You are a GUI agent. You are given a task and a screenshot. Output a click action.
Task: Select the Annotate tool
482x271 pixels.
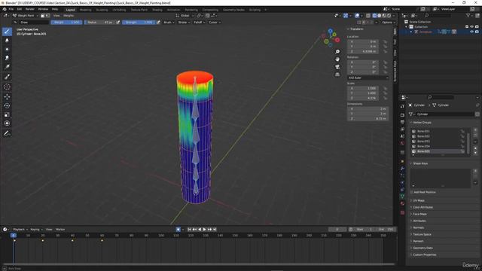[7, 133]
